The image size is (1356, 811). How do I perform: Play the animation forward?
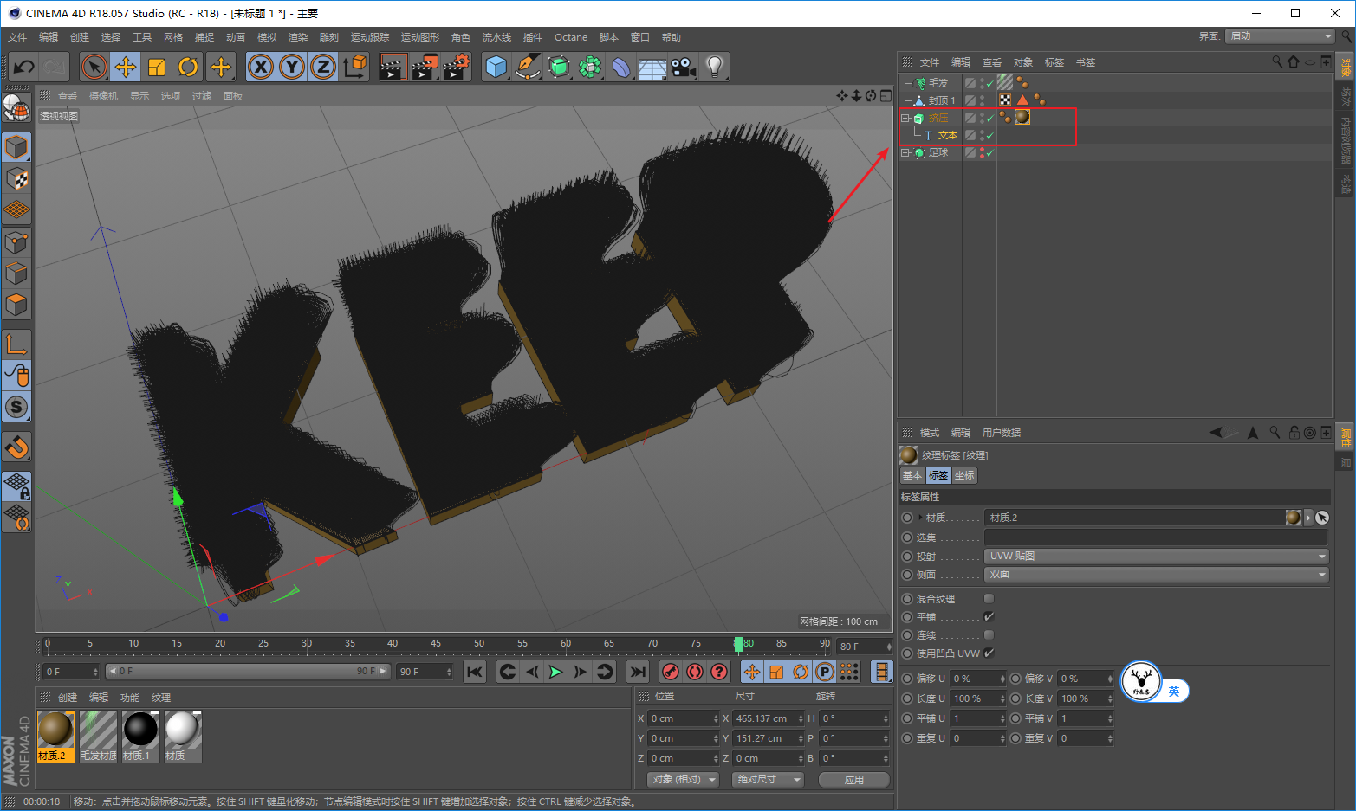(556, 672)
